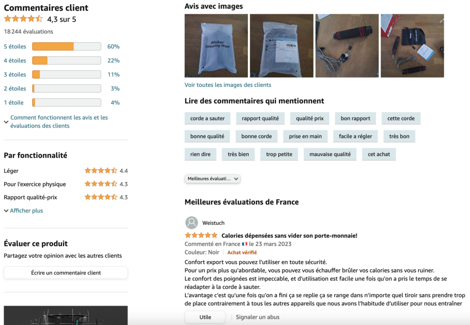Viewport: 470px width, 325px height.
Task: Open the Meilleures évaluations sort dropdown
Action: tap(213, 179)
